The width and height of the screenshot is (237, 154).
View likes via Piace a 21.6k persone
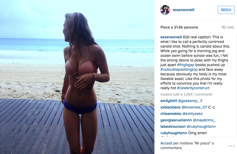(x=179, y=27)
